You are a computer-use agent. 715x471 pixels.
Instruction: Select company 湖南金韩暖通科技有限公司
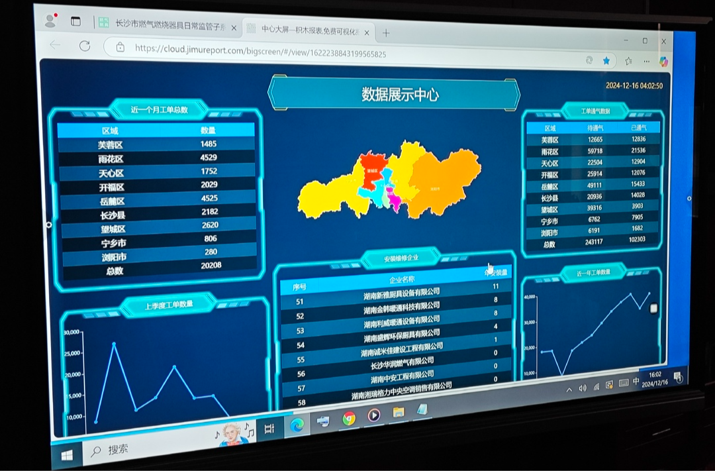click(x=402, y=307)
